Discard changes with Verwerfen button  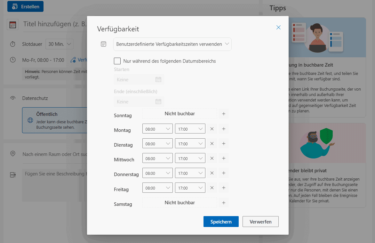(260, 222)
